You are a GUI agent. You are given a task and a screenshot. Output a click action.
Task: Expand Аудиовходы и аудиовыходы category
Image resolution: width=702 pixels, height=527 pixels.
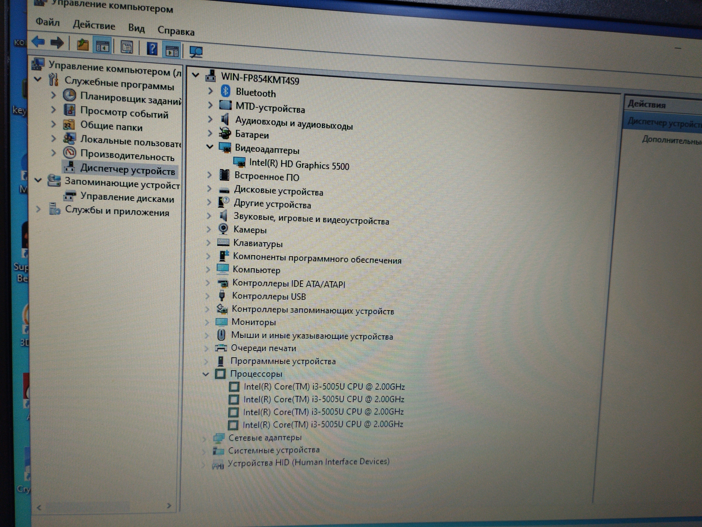click(210, 119)
